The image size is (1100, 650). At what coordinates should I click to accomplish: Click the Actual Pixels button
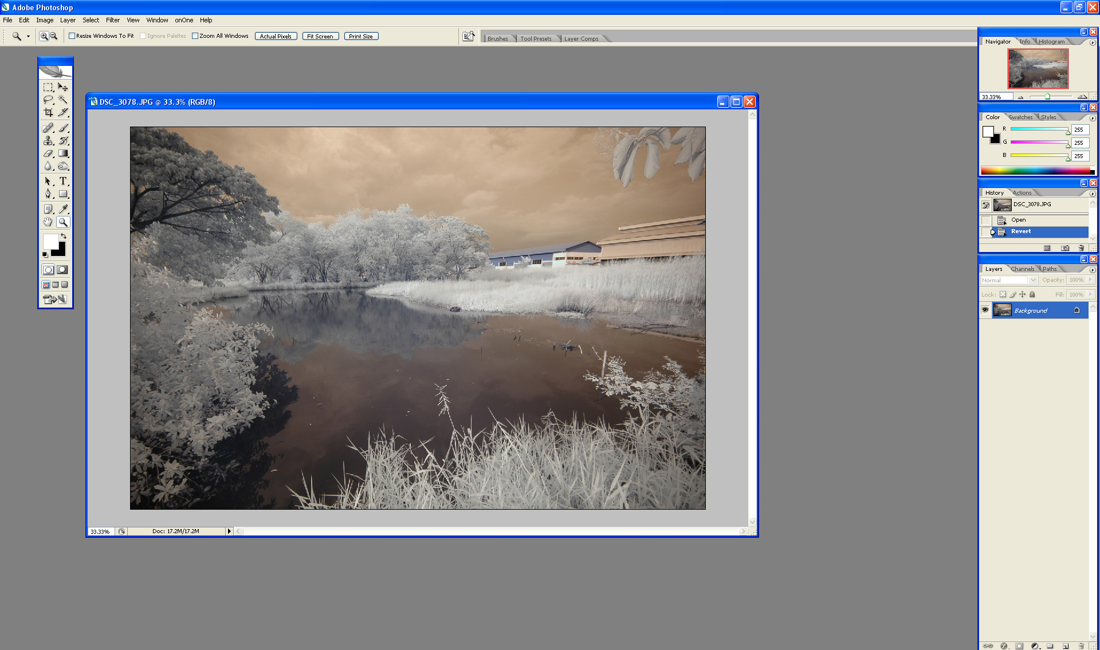276,36
